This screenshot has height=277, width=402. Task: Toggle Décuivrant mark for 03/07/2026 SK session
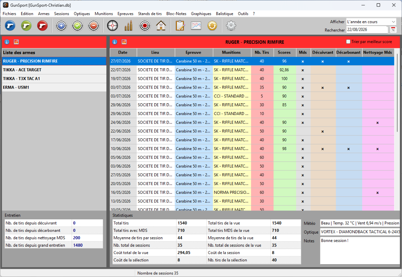click(323, 87)
